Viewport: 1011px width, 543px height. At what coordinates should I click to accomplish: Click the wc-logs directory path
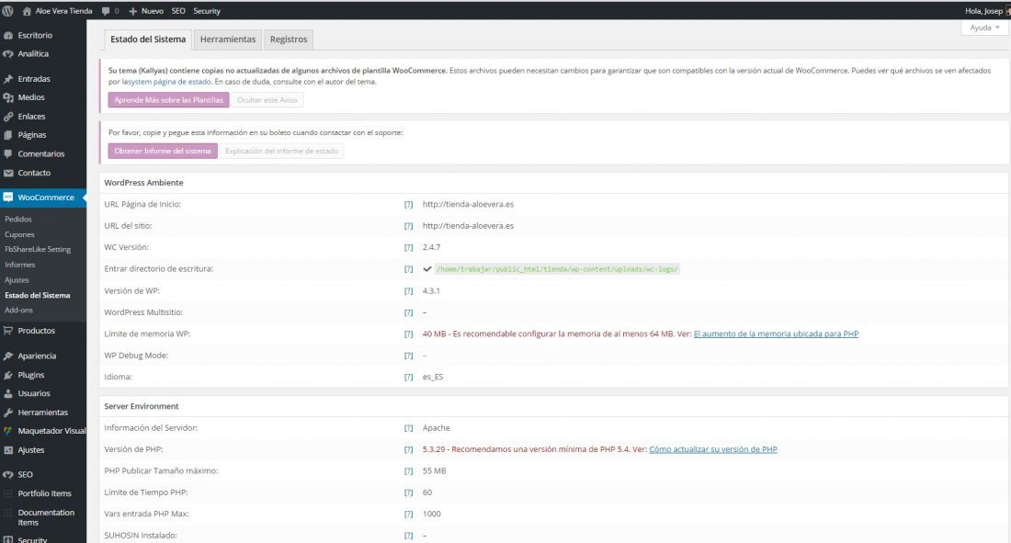pyautogui.click(x=557, y=269)
